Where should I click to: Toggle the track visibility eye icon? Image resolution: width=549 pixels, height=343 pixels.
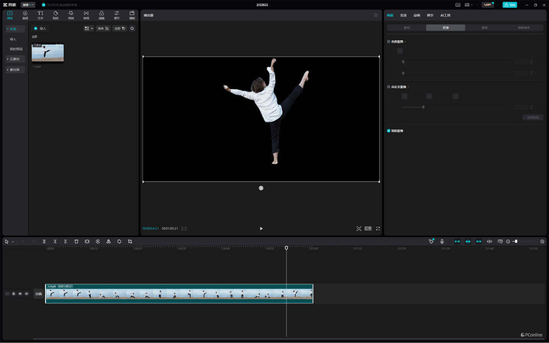pyautogui.click(x=20, y=294)
